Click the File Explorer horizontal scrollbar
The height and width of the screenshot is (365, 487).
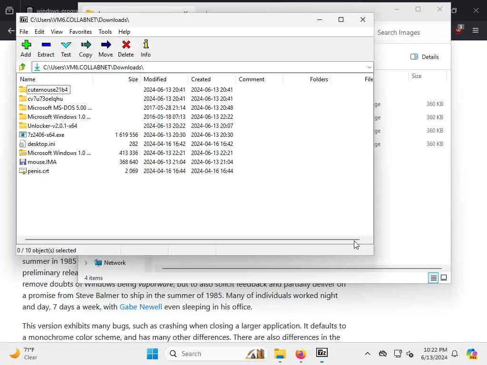click(x=302, y=268)
